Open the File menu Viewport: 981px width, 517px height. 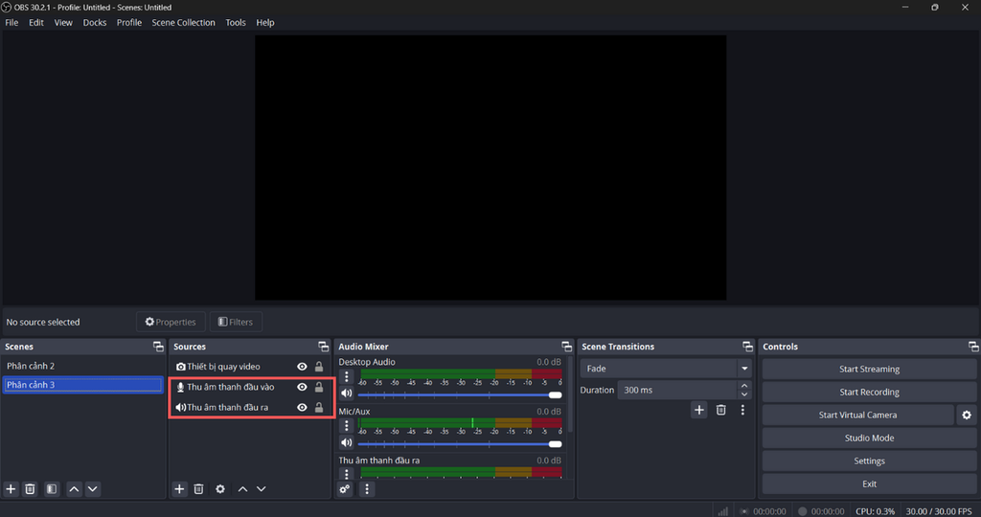pos(11,23)
